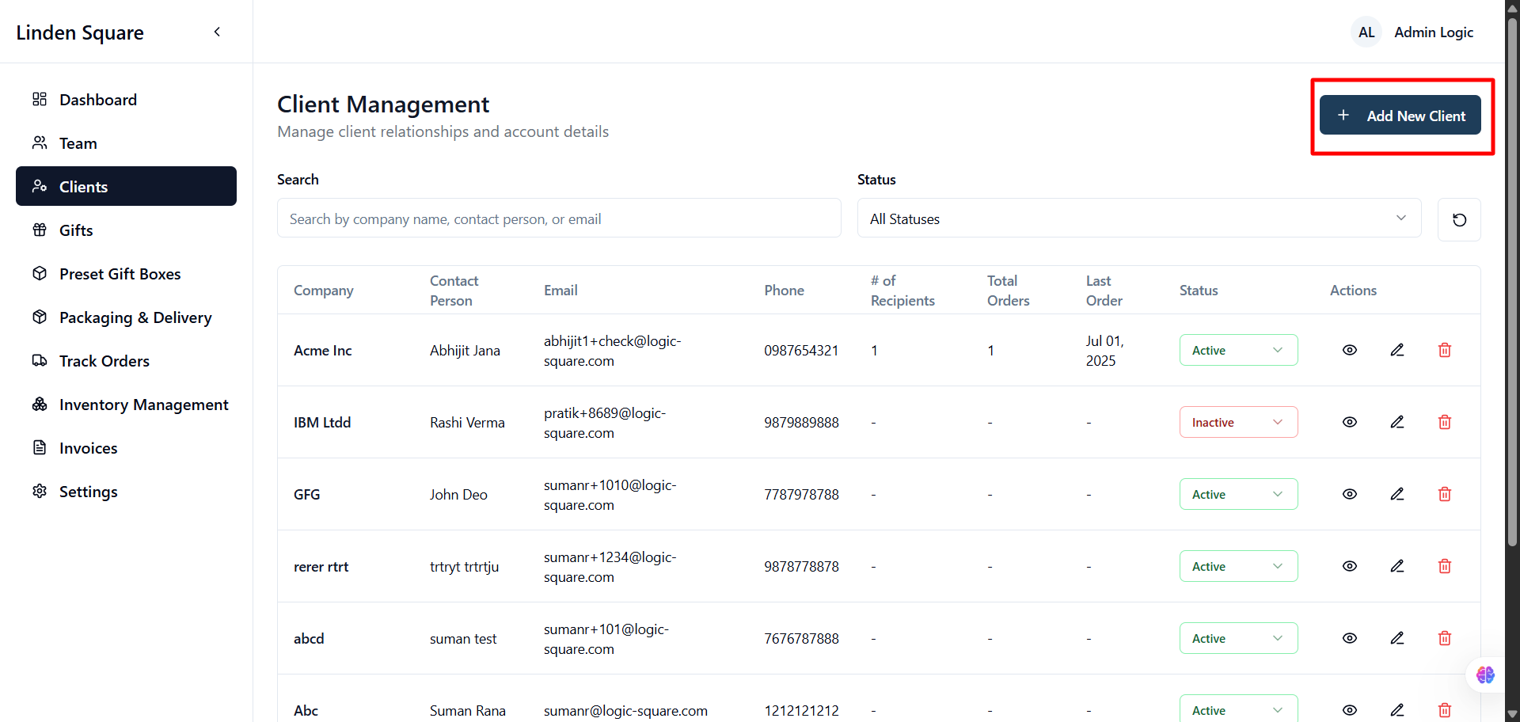Edit the Abc client row
Screen dimensions: 1520x722
coord(1397,710)
